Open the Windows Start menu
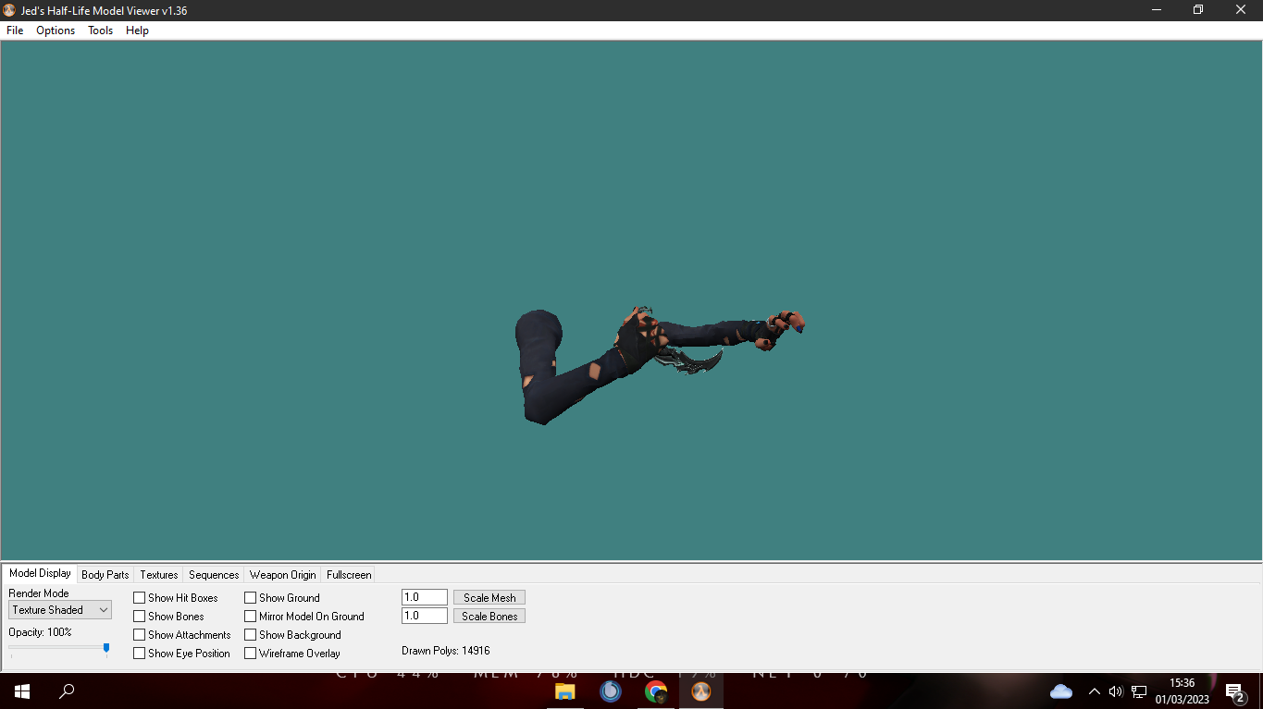Screen dimensions: 1263x709 pos(21,691)
